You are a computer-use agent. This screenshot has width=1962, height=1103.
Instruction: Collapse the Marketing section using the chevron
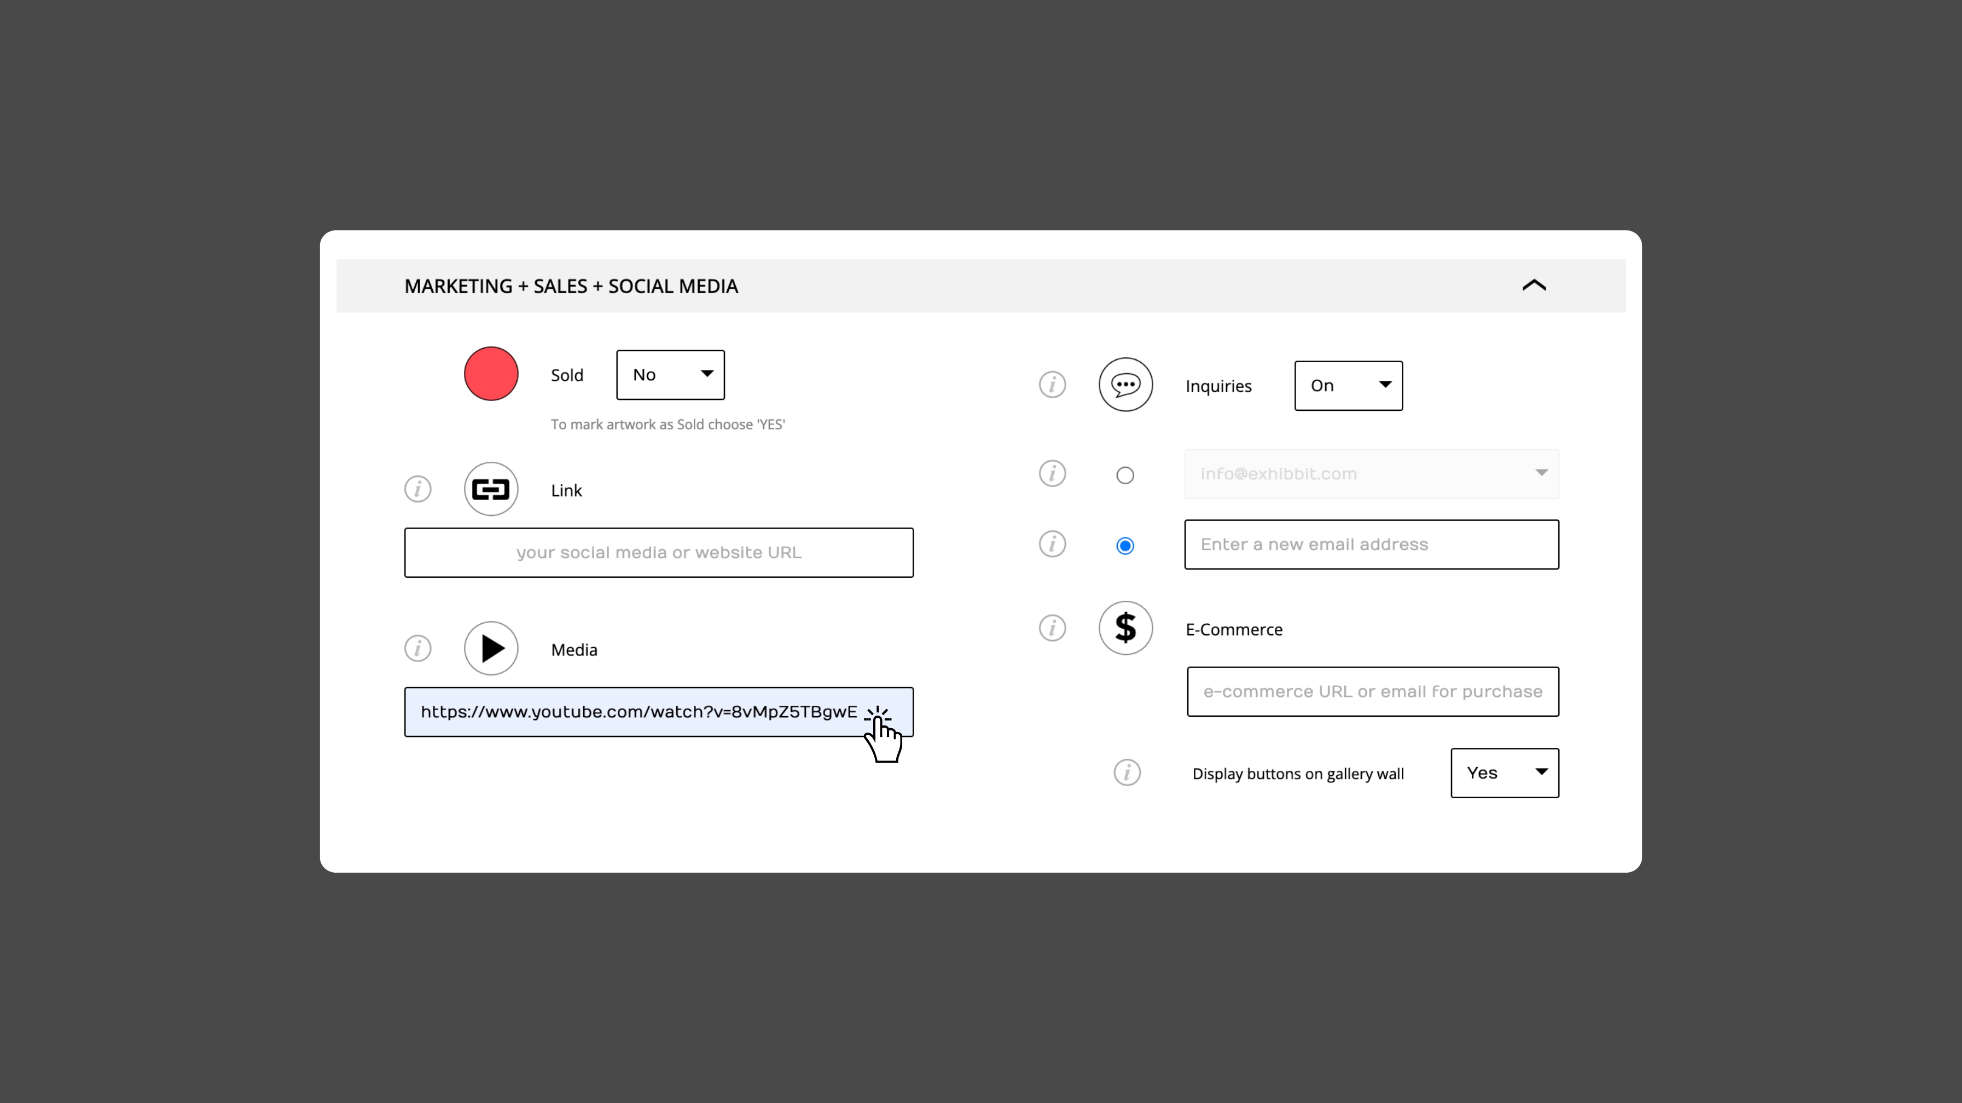(x=1533, y=286)
